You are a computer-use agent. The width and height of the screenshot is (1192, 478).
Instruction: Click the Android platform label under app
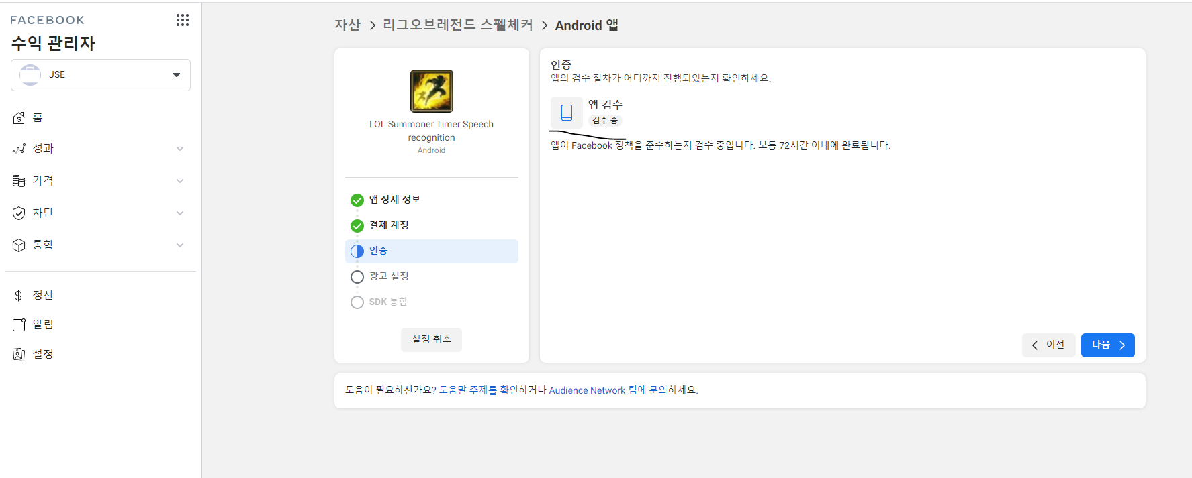tap(432, 151)
